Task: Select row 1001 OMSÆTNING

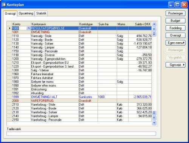Action: tap(79, 32)
